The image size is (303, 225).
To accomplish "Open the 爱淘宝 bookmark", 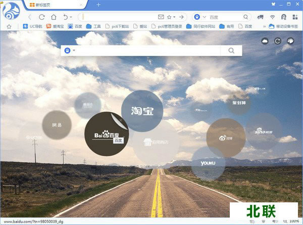I will tap(55, 26).
